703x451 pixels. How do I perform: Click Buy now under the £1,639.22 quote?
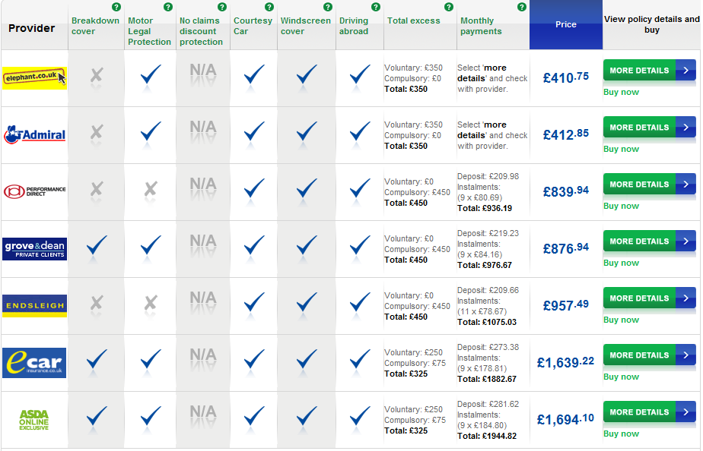tap(621, 377)
